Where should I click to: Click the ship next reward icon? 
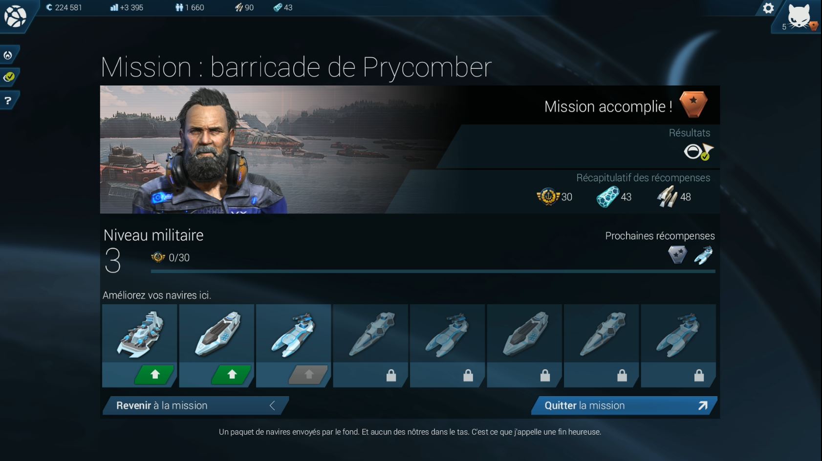(704, 255)
